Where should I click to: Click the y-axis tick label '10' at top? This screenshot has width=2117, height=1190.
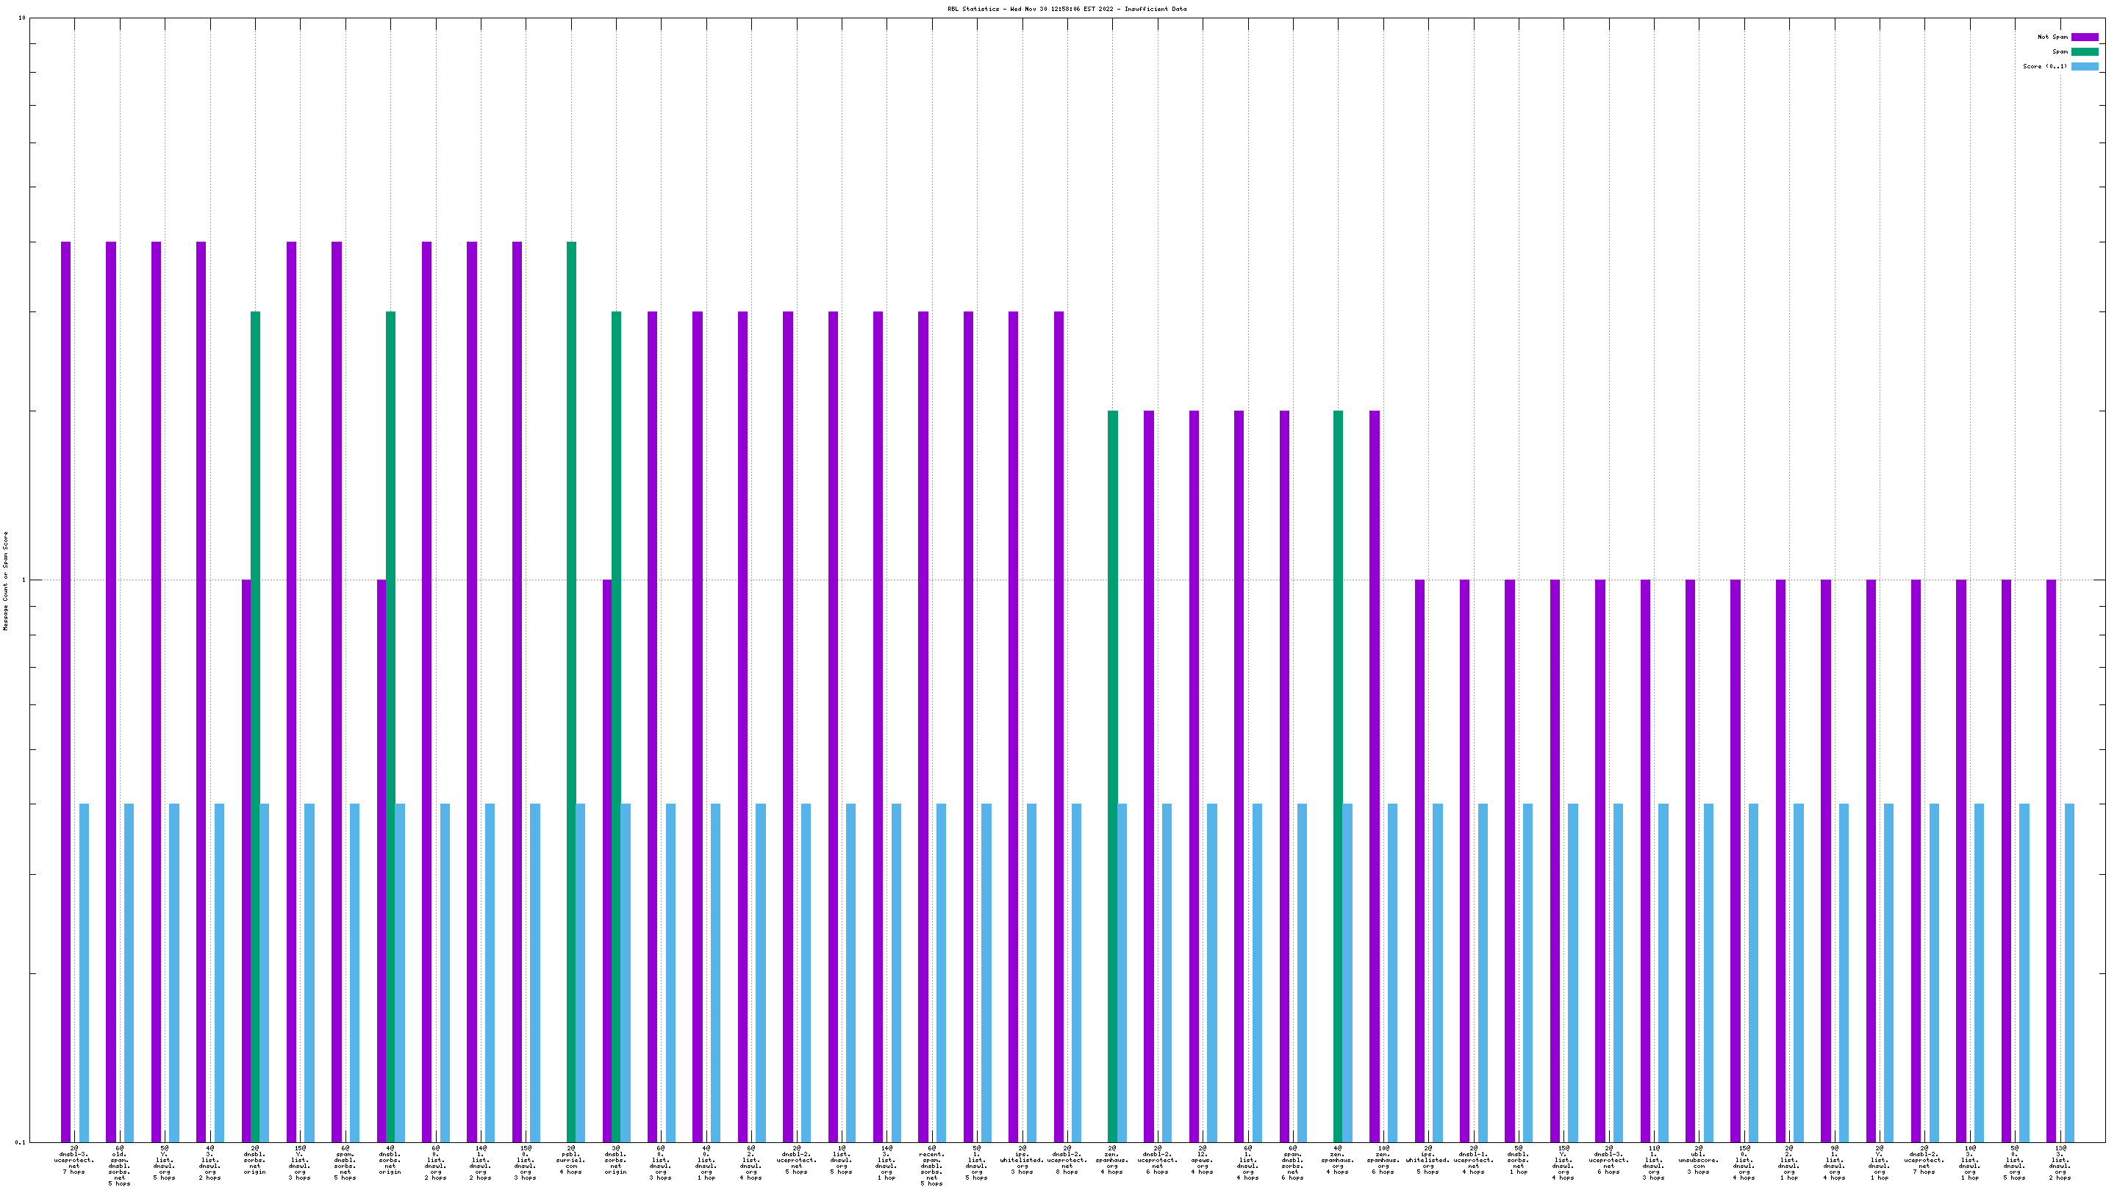(x=22, y=18)
